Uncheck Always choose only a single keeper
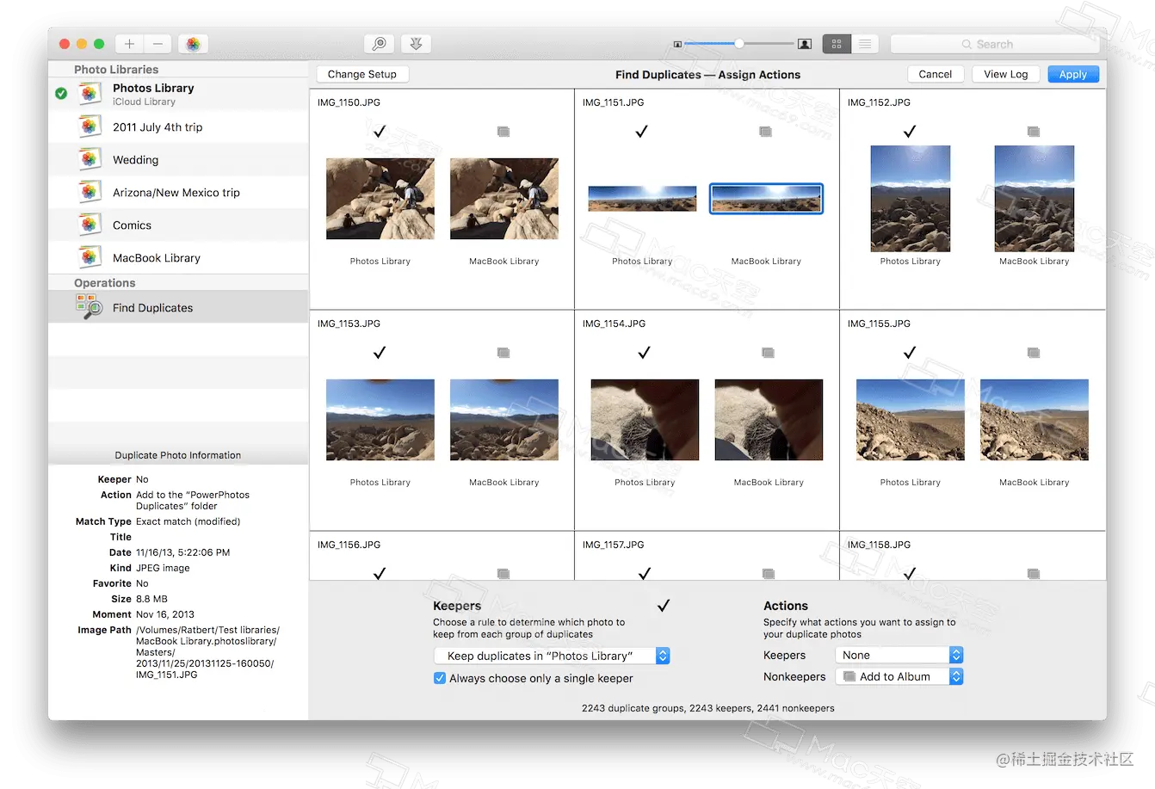The image size is (1155, 789). (x=440, y=678)
